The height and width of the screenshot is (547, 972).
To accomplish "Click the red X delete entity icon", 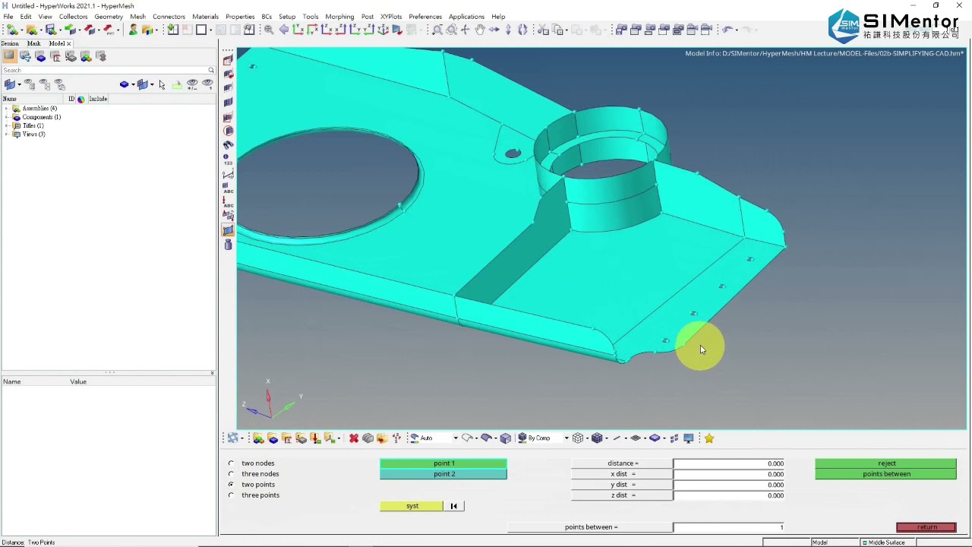I will [x=354, y=438].
